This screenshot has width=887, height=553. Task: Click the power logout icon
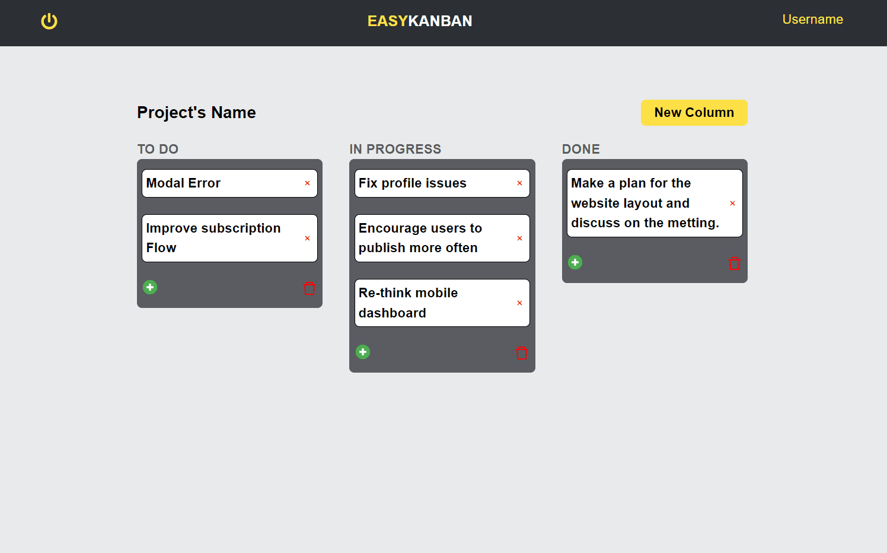point(49,21)
